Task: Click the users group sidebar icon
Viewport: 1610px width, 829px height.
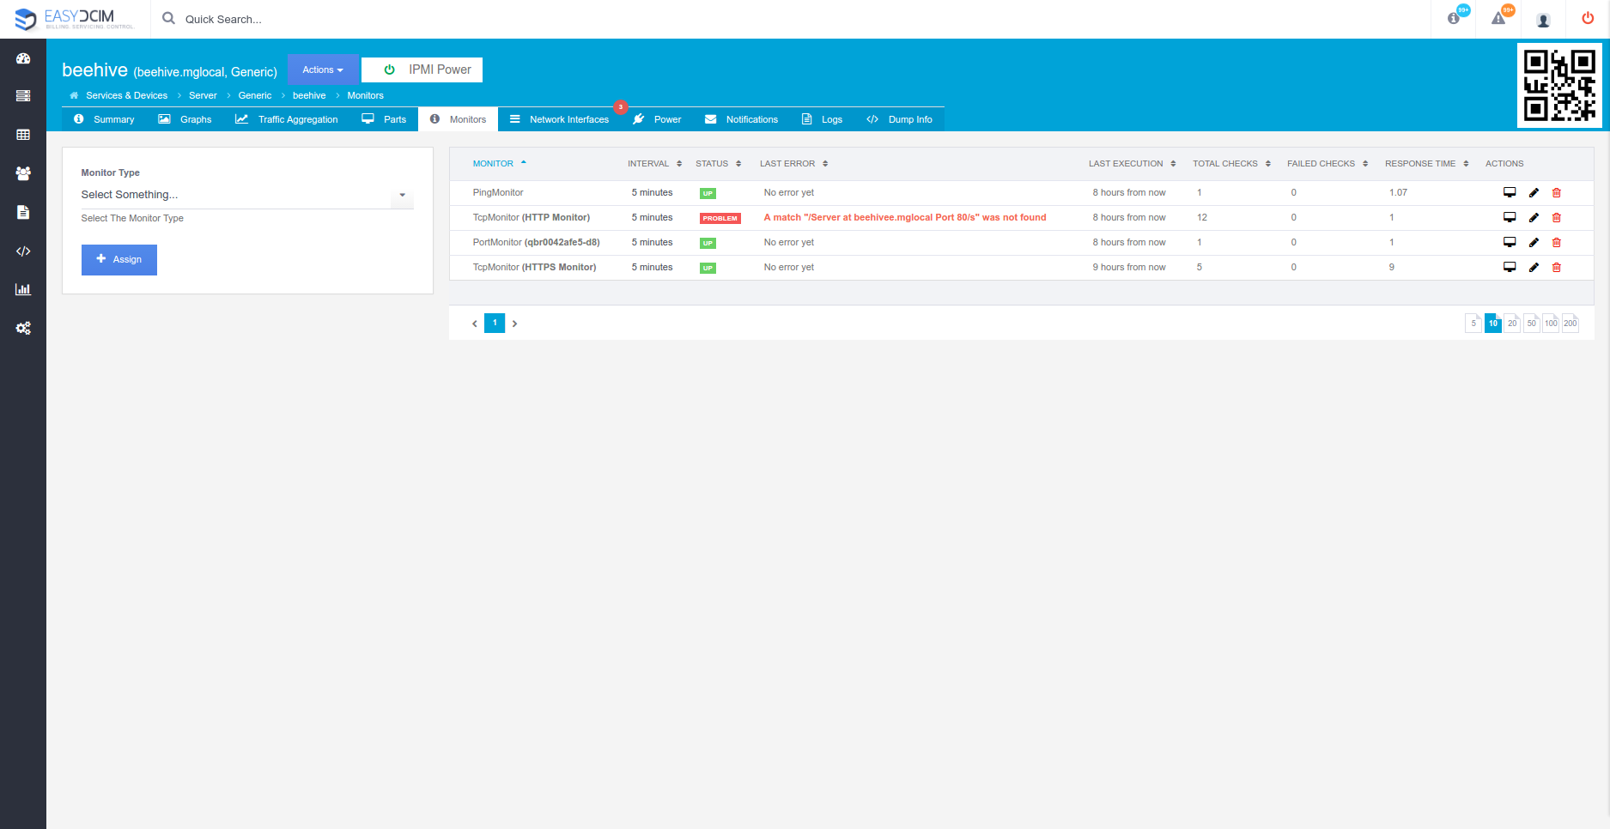Action: point(23,173)
